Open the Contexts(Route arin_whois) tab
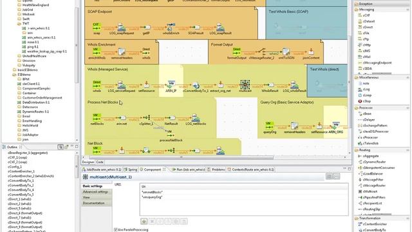Viewport: 412px width, 232px height. pos(250,169)
